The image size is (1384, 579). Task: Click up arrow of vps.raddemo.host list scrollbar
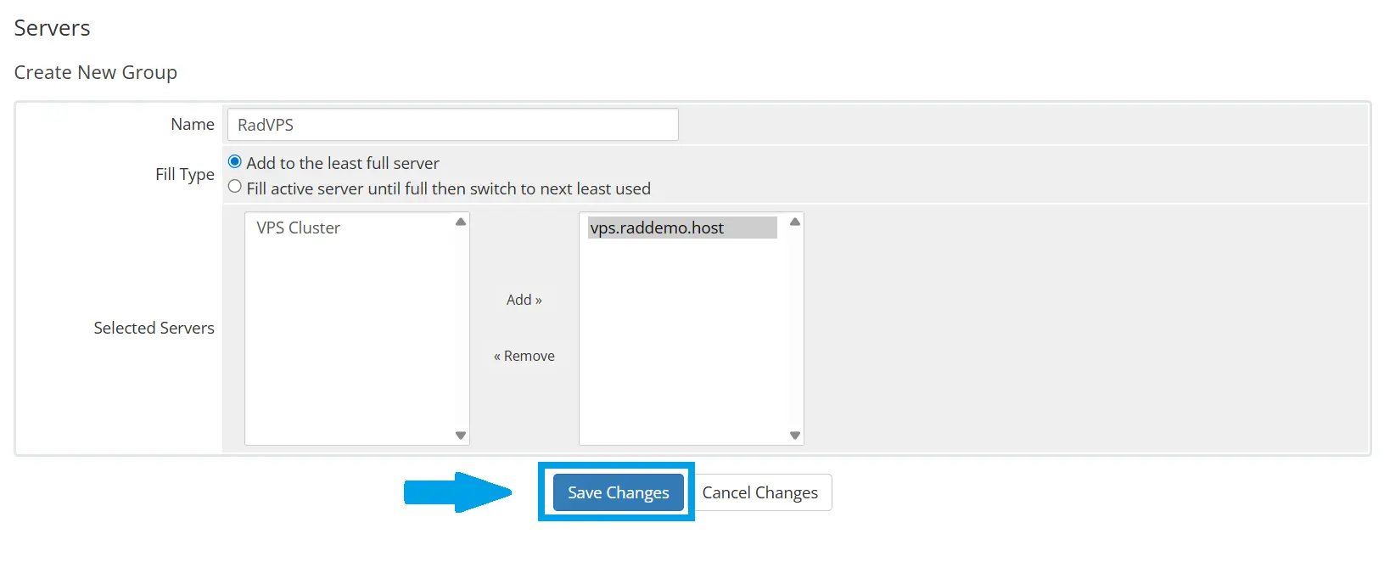[x=795, y=222]
